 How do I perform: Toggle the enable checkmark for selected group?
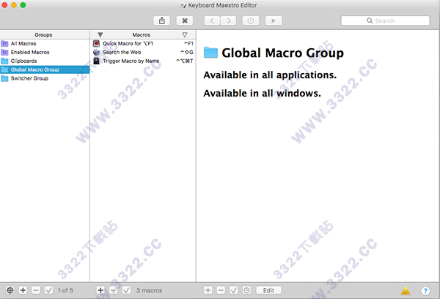pyautogui.click(x=48, y=290)
